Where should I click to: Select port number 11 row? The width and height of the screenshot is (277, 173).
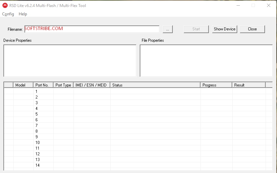[x=138, y=148]
